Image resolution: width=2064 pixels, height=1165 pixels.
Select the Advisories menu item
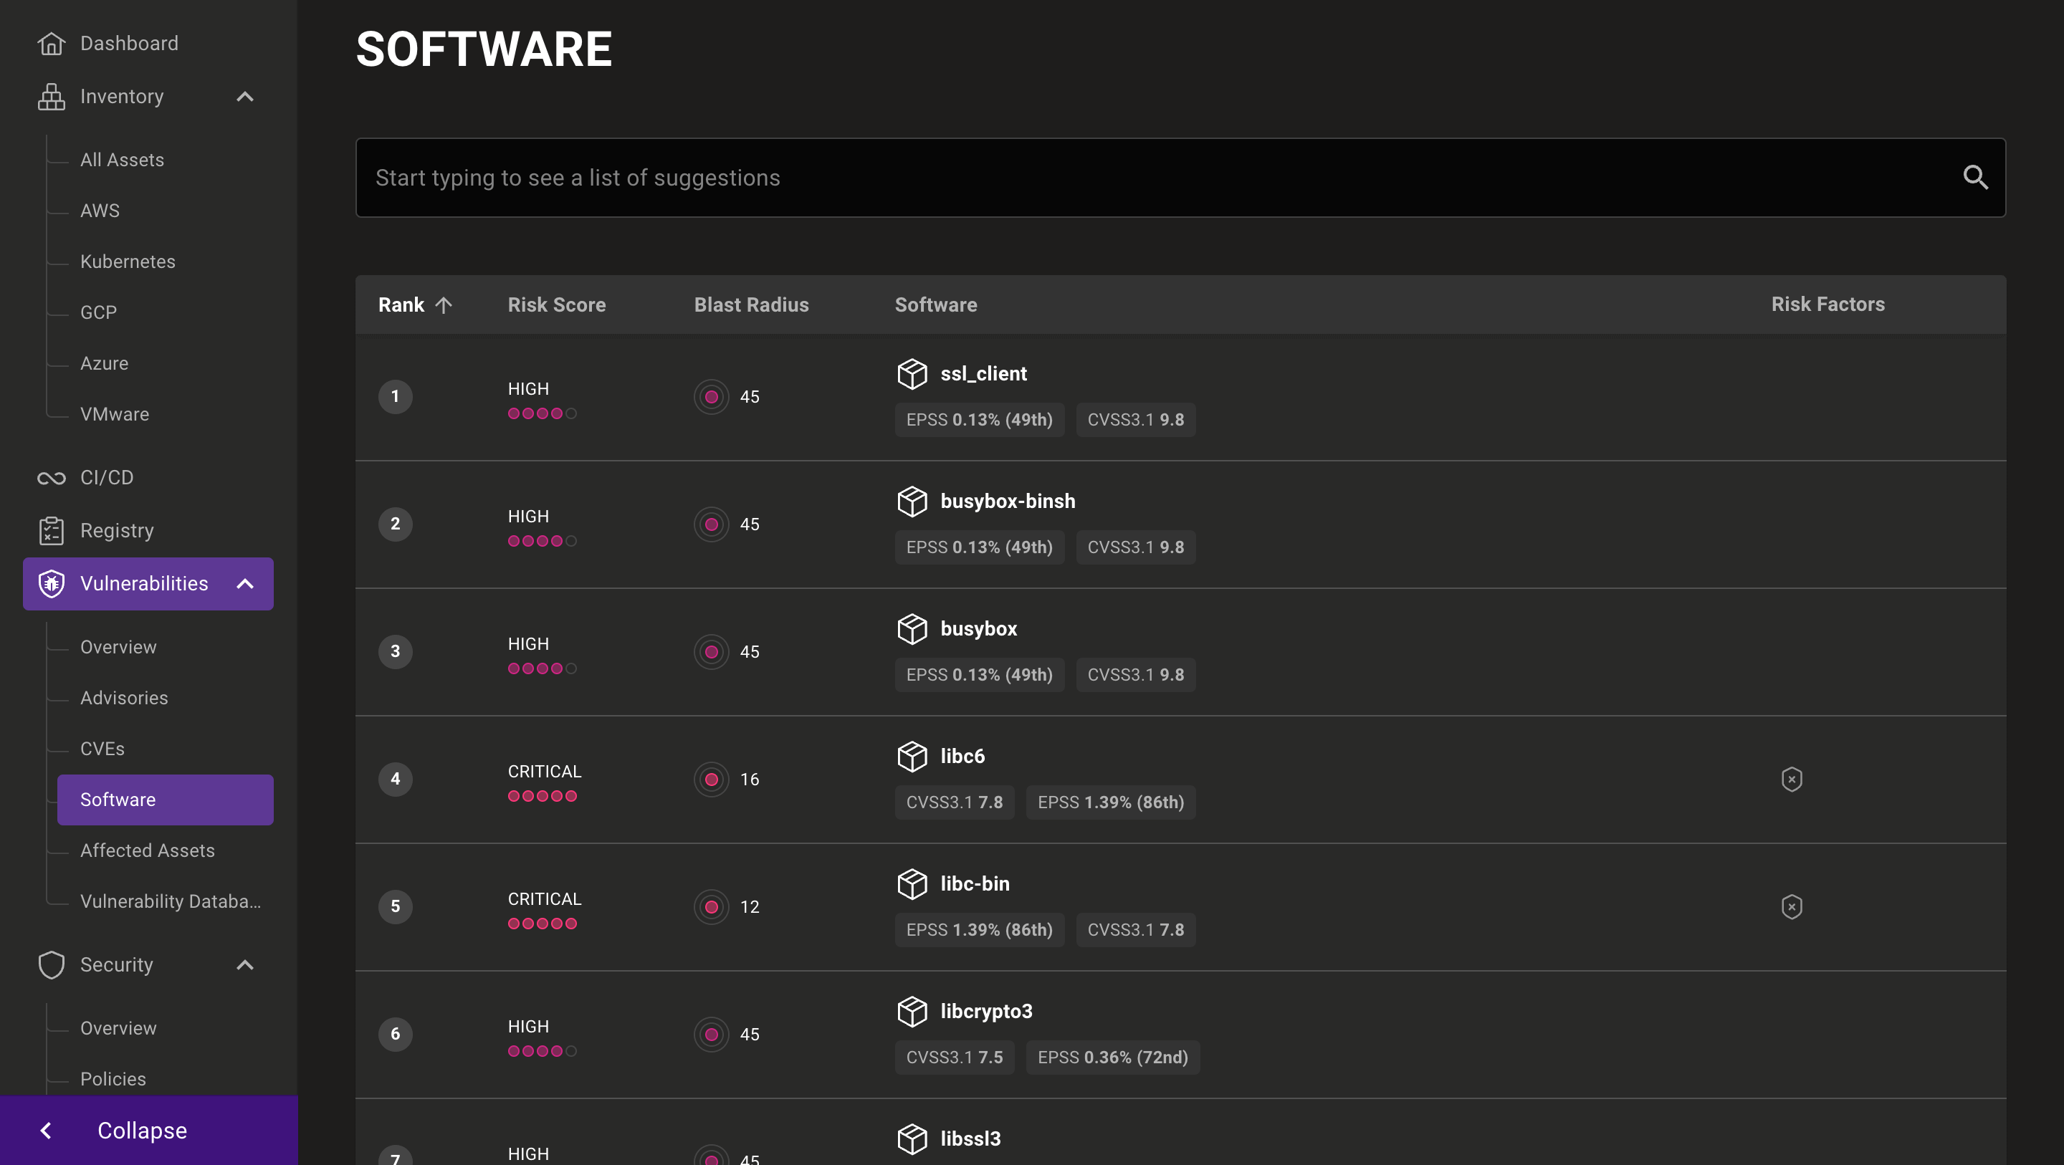(125, 697)
